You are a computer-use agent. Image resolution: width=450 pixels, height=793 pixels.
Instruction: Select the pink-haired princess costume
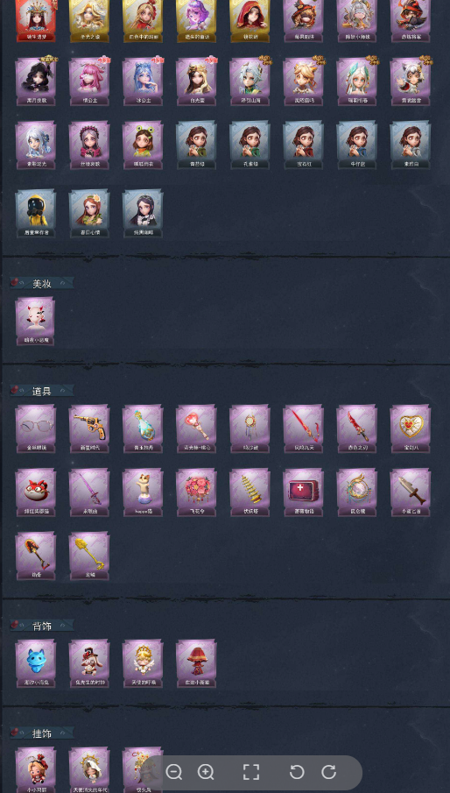tap(89, 81)
